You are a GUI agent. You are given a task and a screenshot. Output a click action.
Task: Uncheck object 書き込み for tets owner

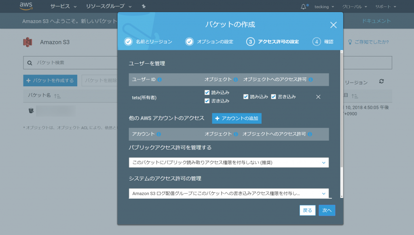[x=207, y=101]
